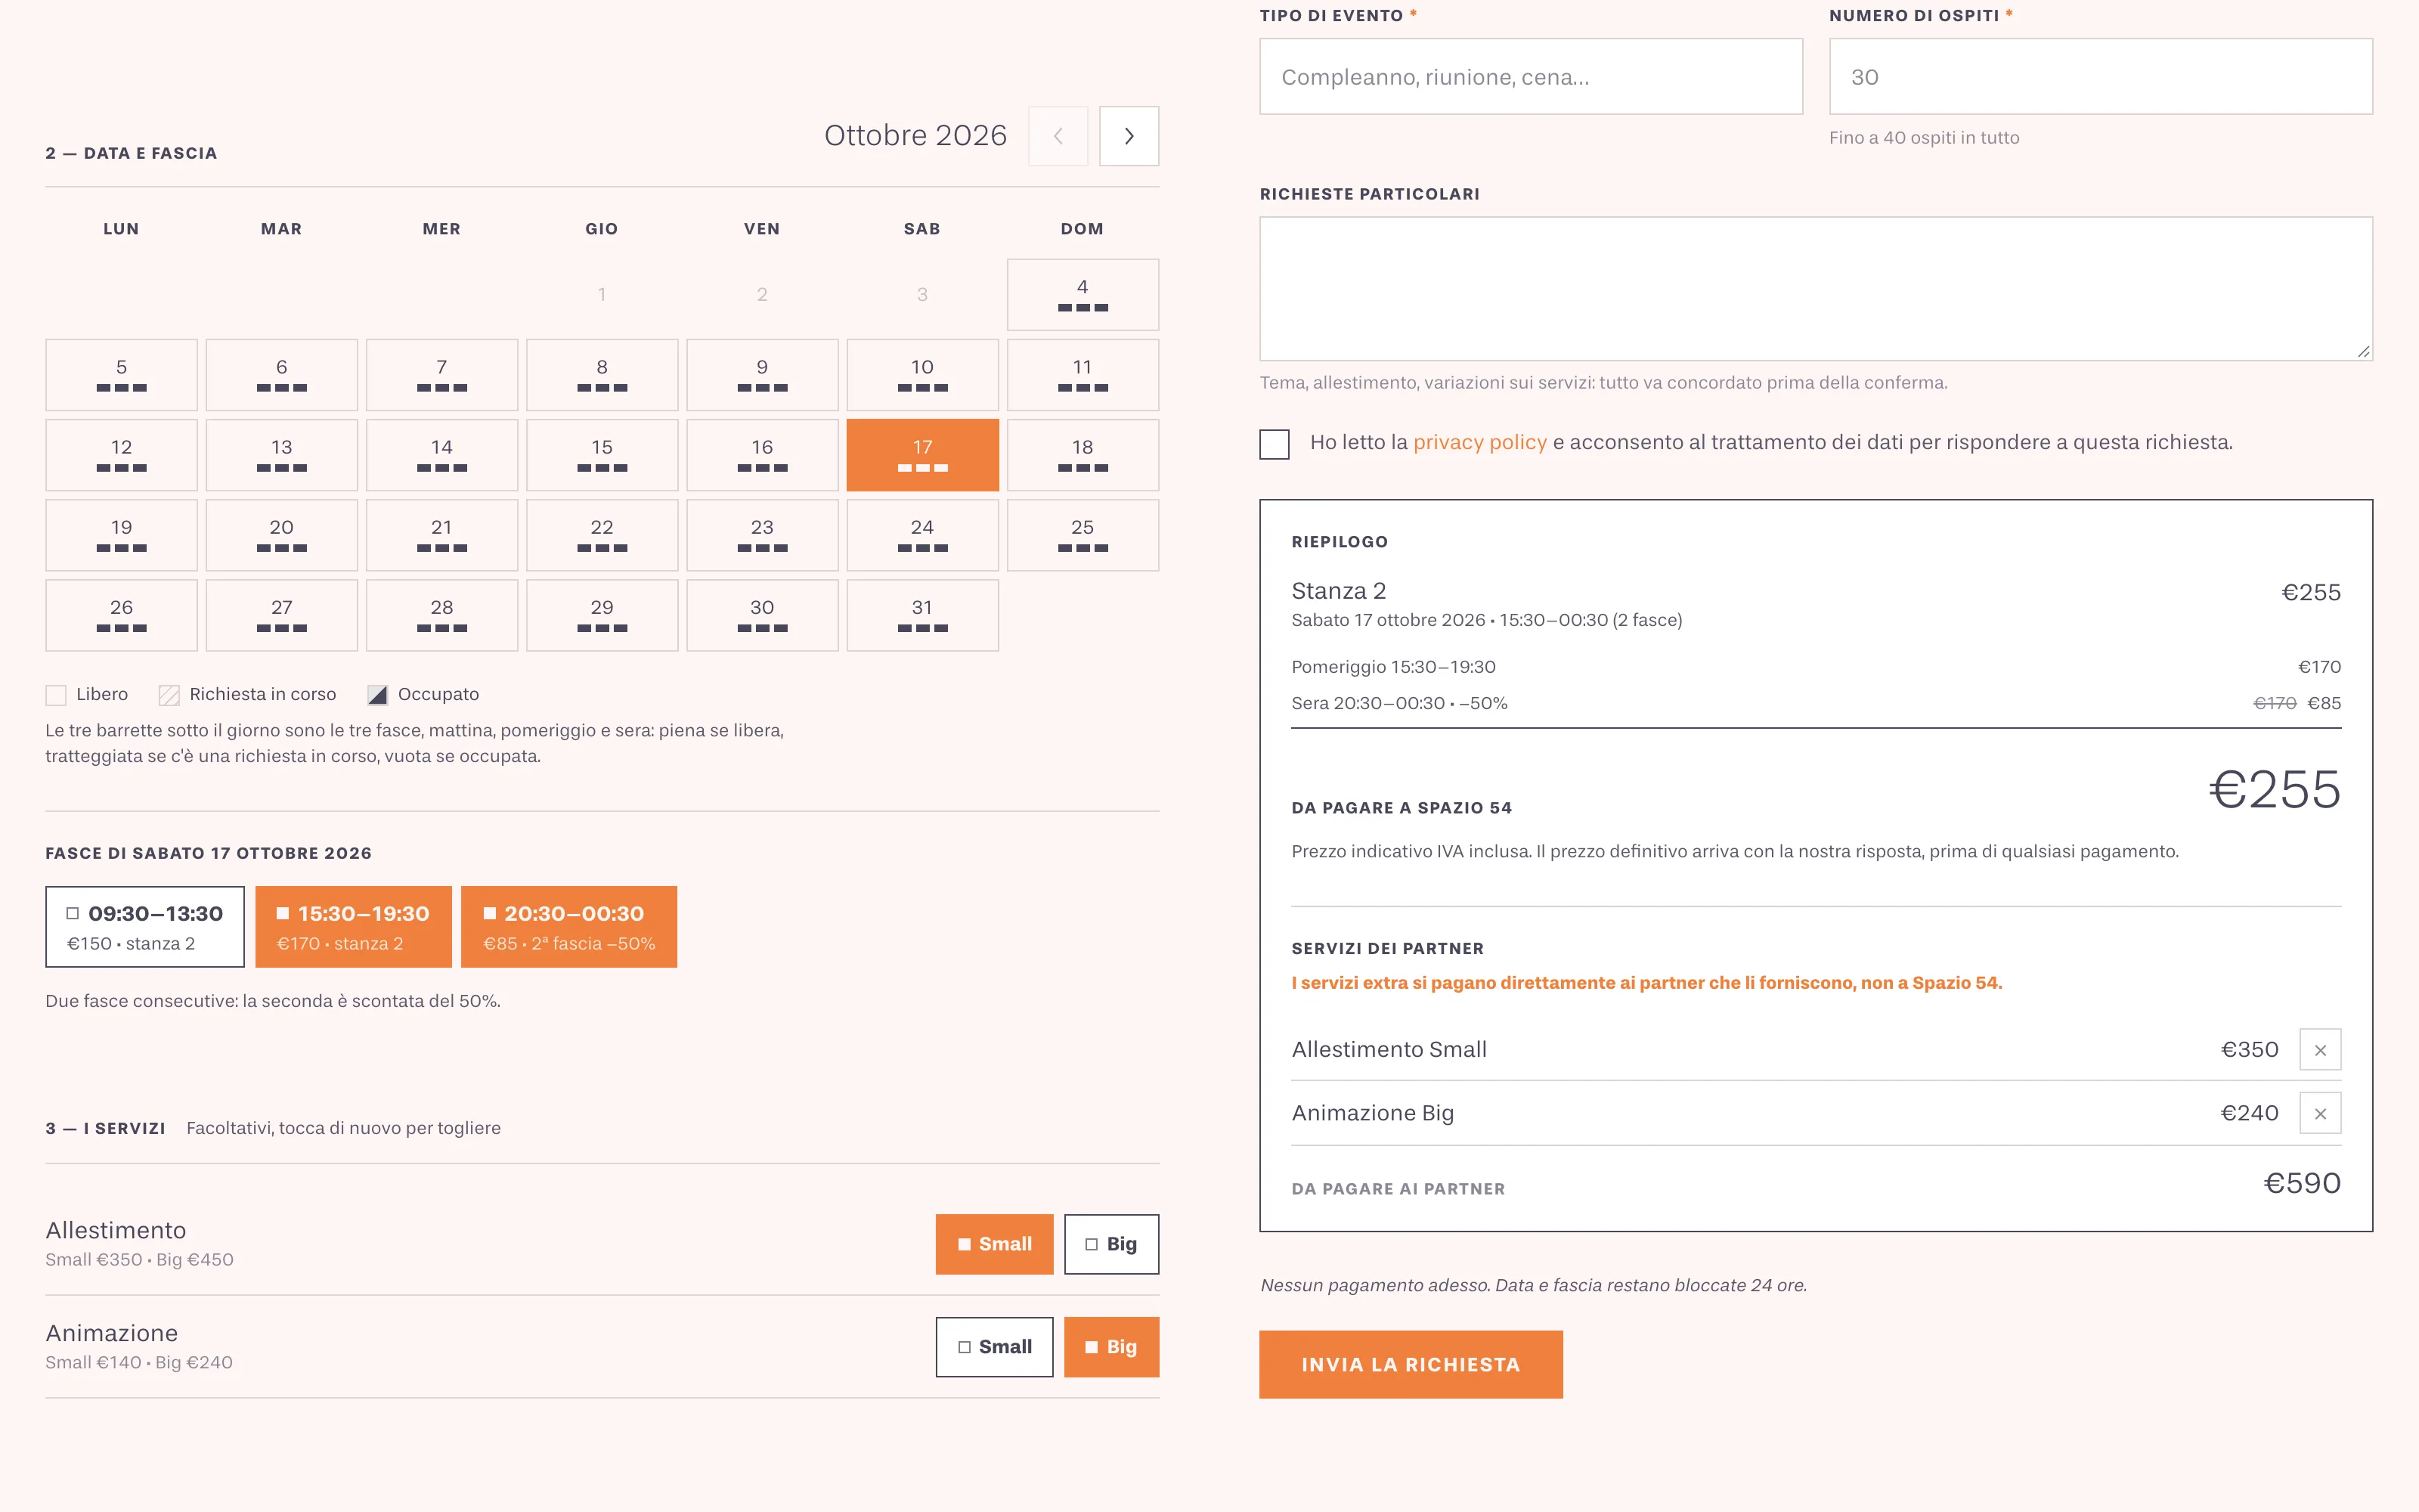Click the Occupato legend entry
Image resolution: width=2419 pixels, height=1512 pixels.
pos(423,694)
